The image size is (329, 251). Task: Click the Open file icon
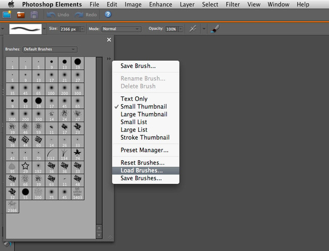(x=21, y=15)
